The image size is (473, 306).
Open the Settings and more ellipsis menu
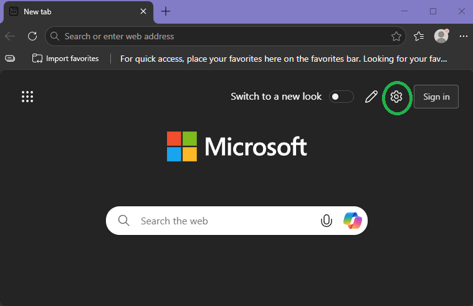coord(464,36)
